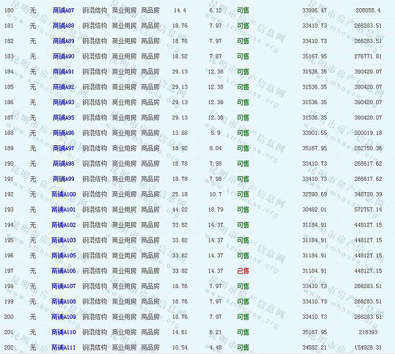Click the red 已售 status in row 197
This screenshot has width=395, height=354.
[x=243, y=271]
